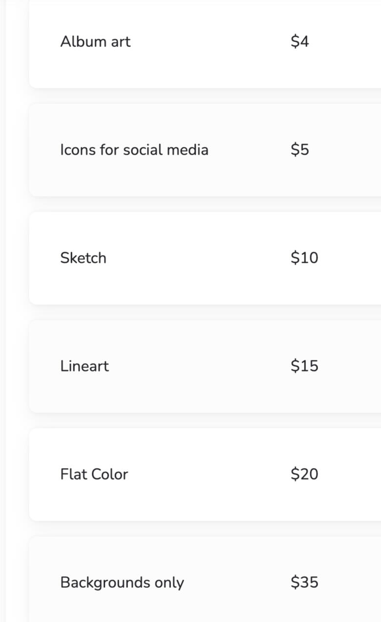Click the $5 price value
The height and width of the screenshot is (622, 381).
tap(299, 149)
